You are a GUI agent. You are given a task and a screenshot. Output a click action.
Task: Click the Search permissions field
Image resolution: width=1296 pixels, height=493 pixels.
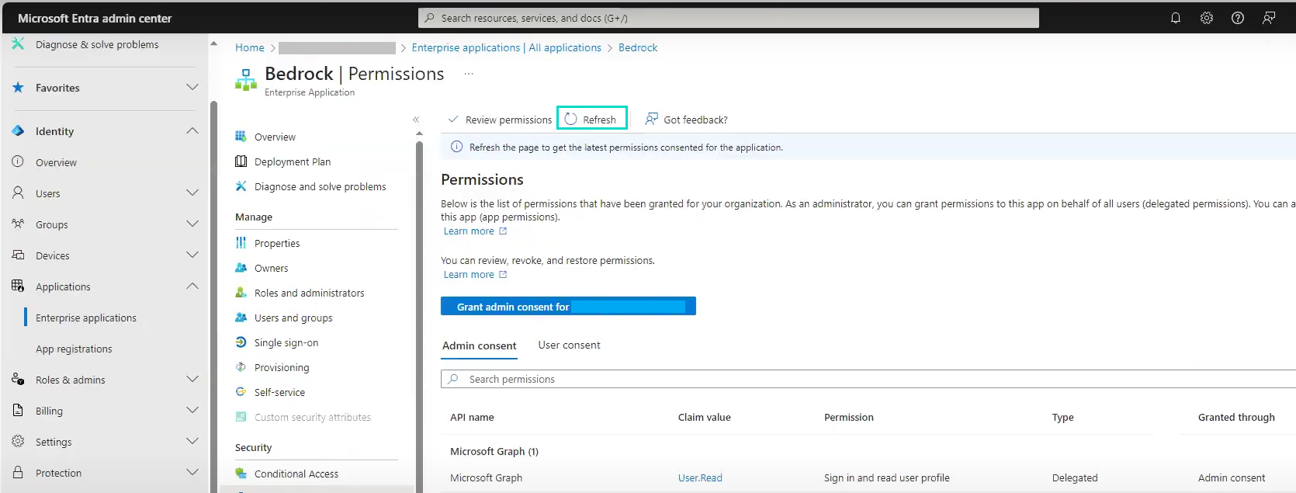tap(868, 379)
